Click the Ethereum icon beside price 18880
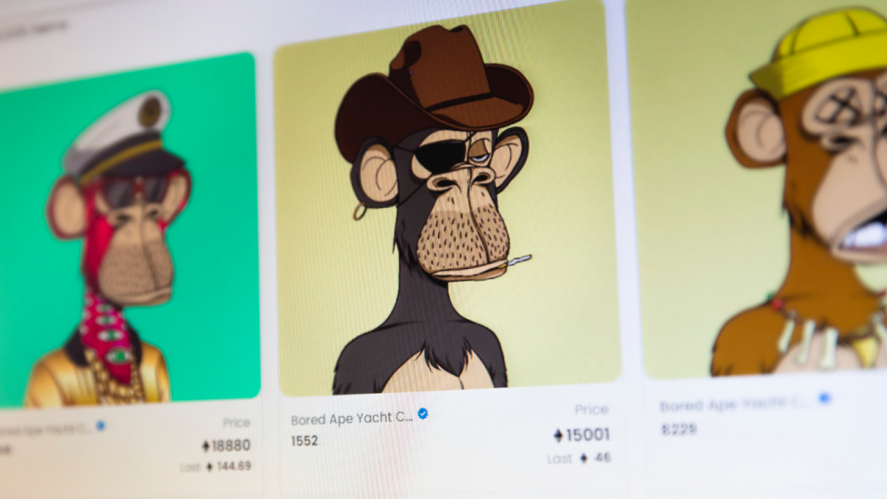 [206, 446]
